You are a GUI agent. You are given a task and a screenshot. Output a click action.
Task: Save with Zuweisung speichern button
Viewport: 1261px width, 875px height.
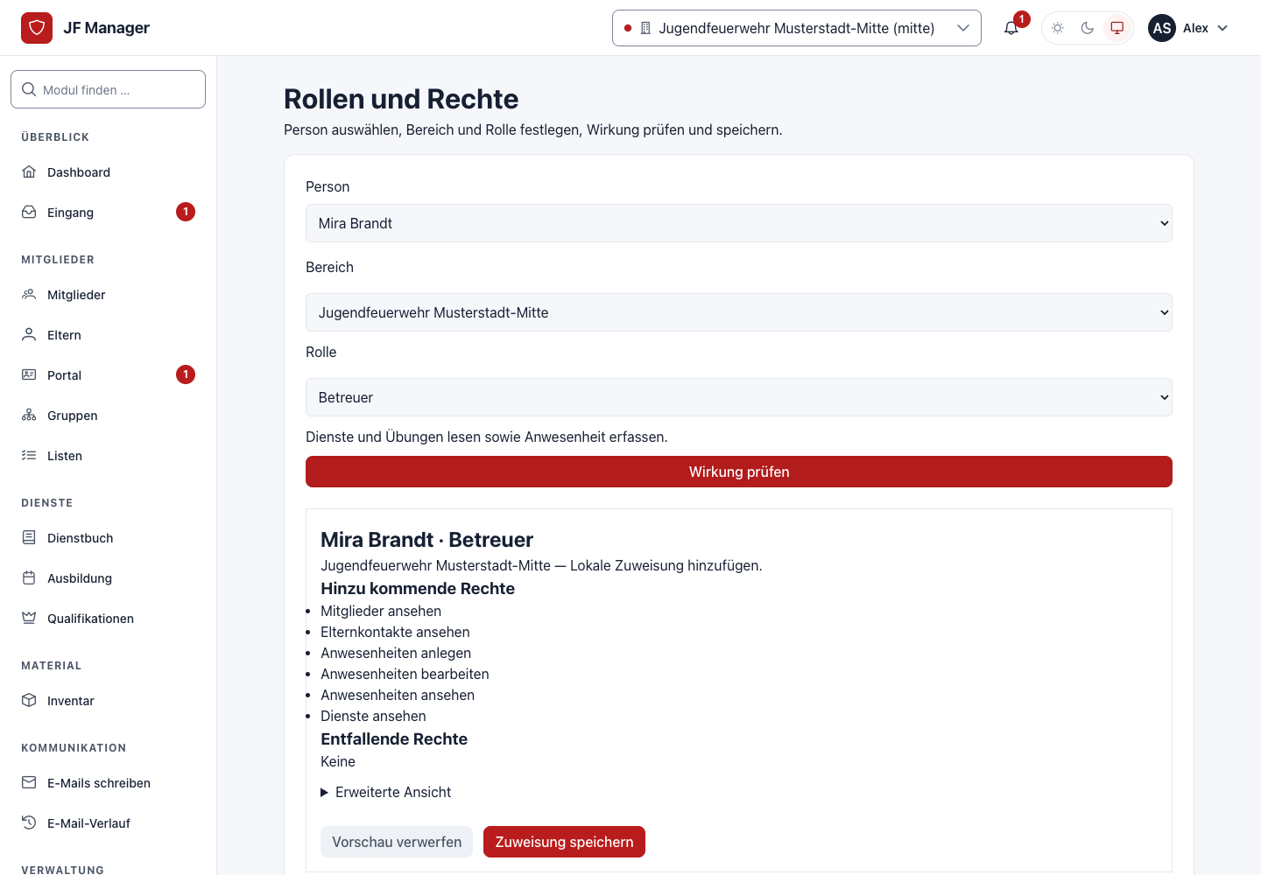564,842
